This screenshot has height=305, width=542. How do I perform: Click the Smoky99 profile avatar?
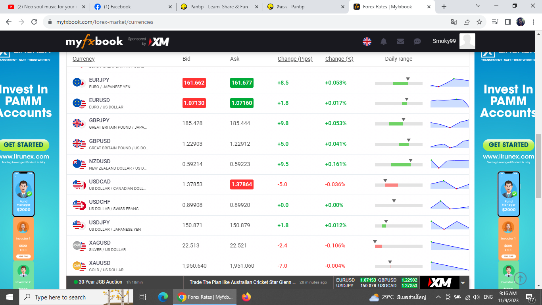coord(467,41)
